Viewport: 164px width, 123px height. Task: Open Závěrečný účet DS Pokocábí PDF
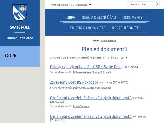(x=74, y=82)
